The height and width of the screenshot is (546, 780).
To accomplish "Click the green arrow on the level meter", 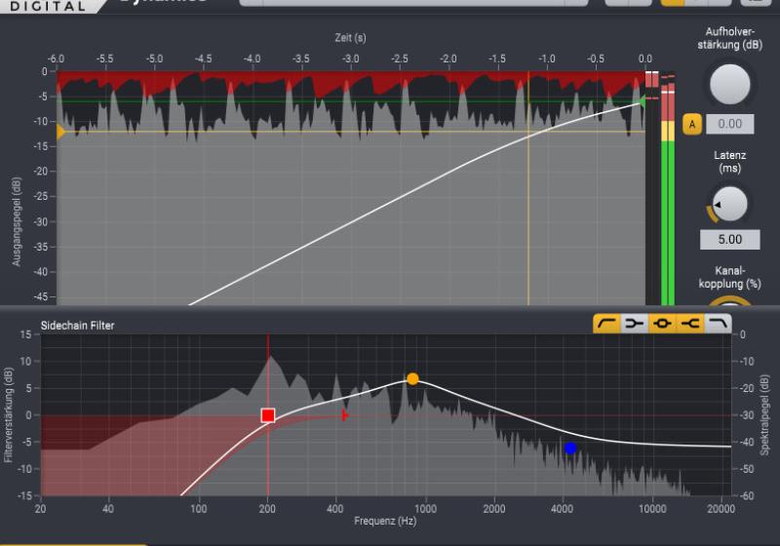I will tap(643, 98).
